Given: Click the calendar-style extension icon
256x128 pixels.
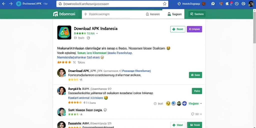Looking at the screenshot, I should (x=221, y=4).
